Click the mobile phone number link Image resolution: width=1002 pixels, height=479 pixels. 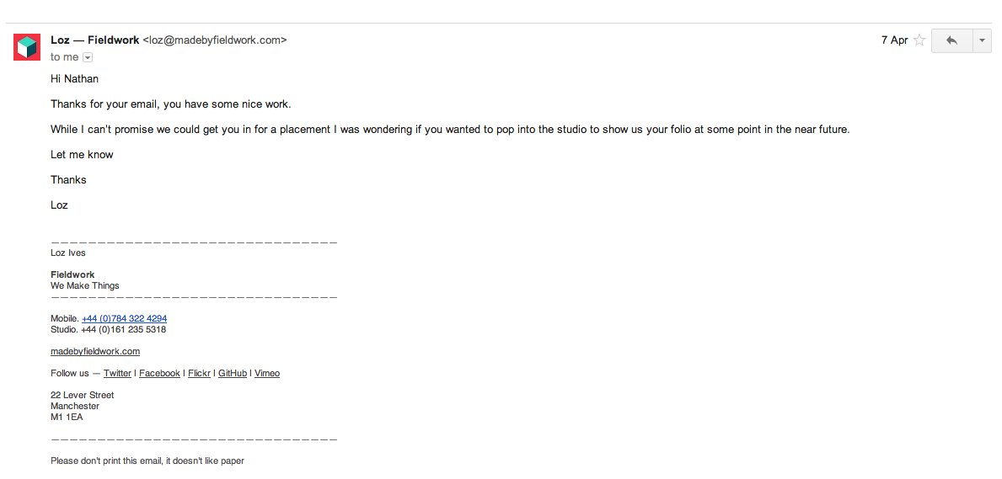pyautogui.click(x=124, y=319)
